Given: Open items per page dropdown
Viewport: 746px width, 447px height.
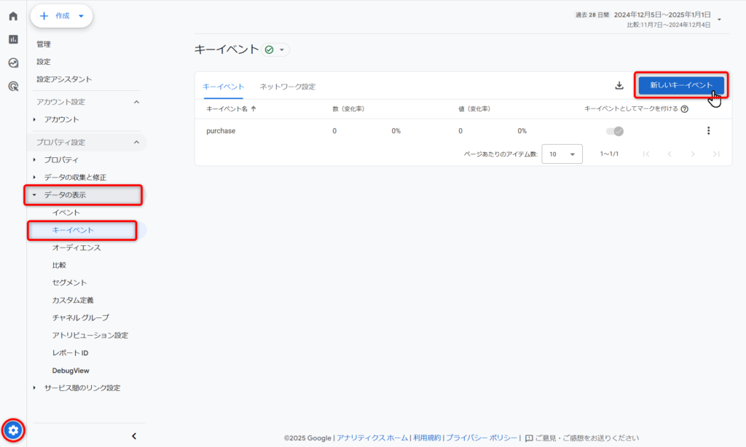Looking at the screenshot, I should click(562, 154).
